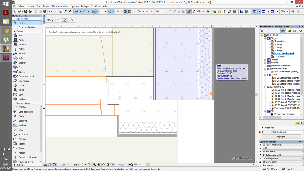Viewport: 304px width, 171px height.
Task: Click the Undo arrow in toolbar
Action: 50,12
